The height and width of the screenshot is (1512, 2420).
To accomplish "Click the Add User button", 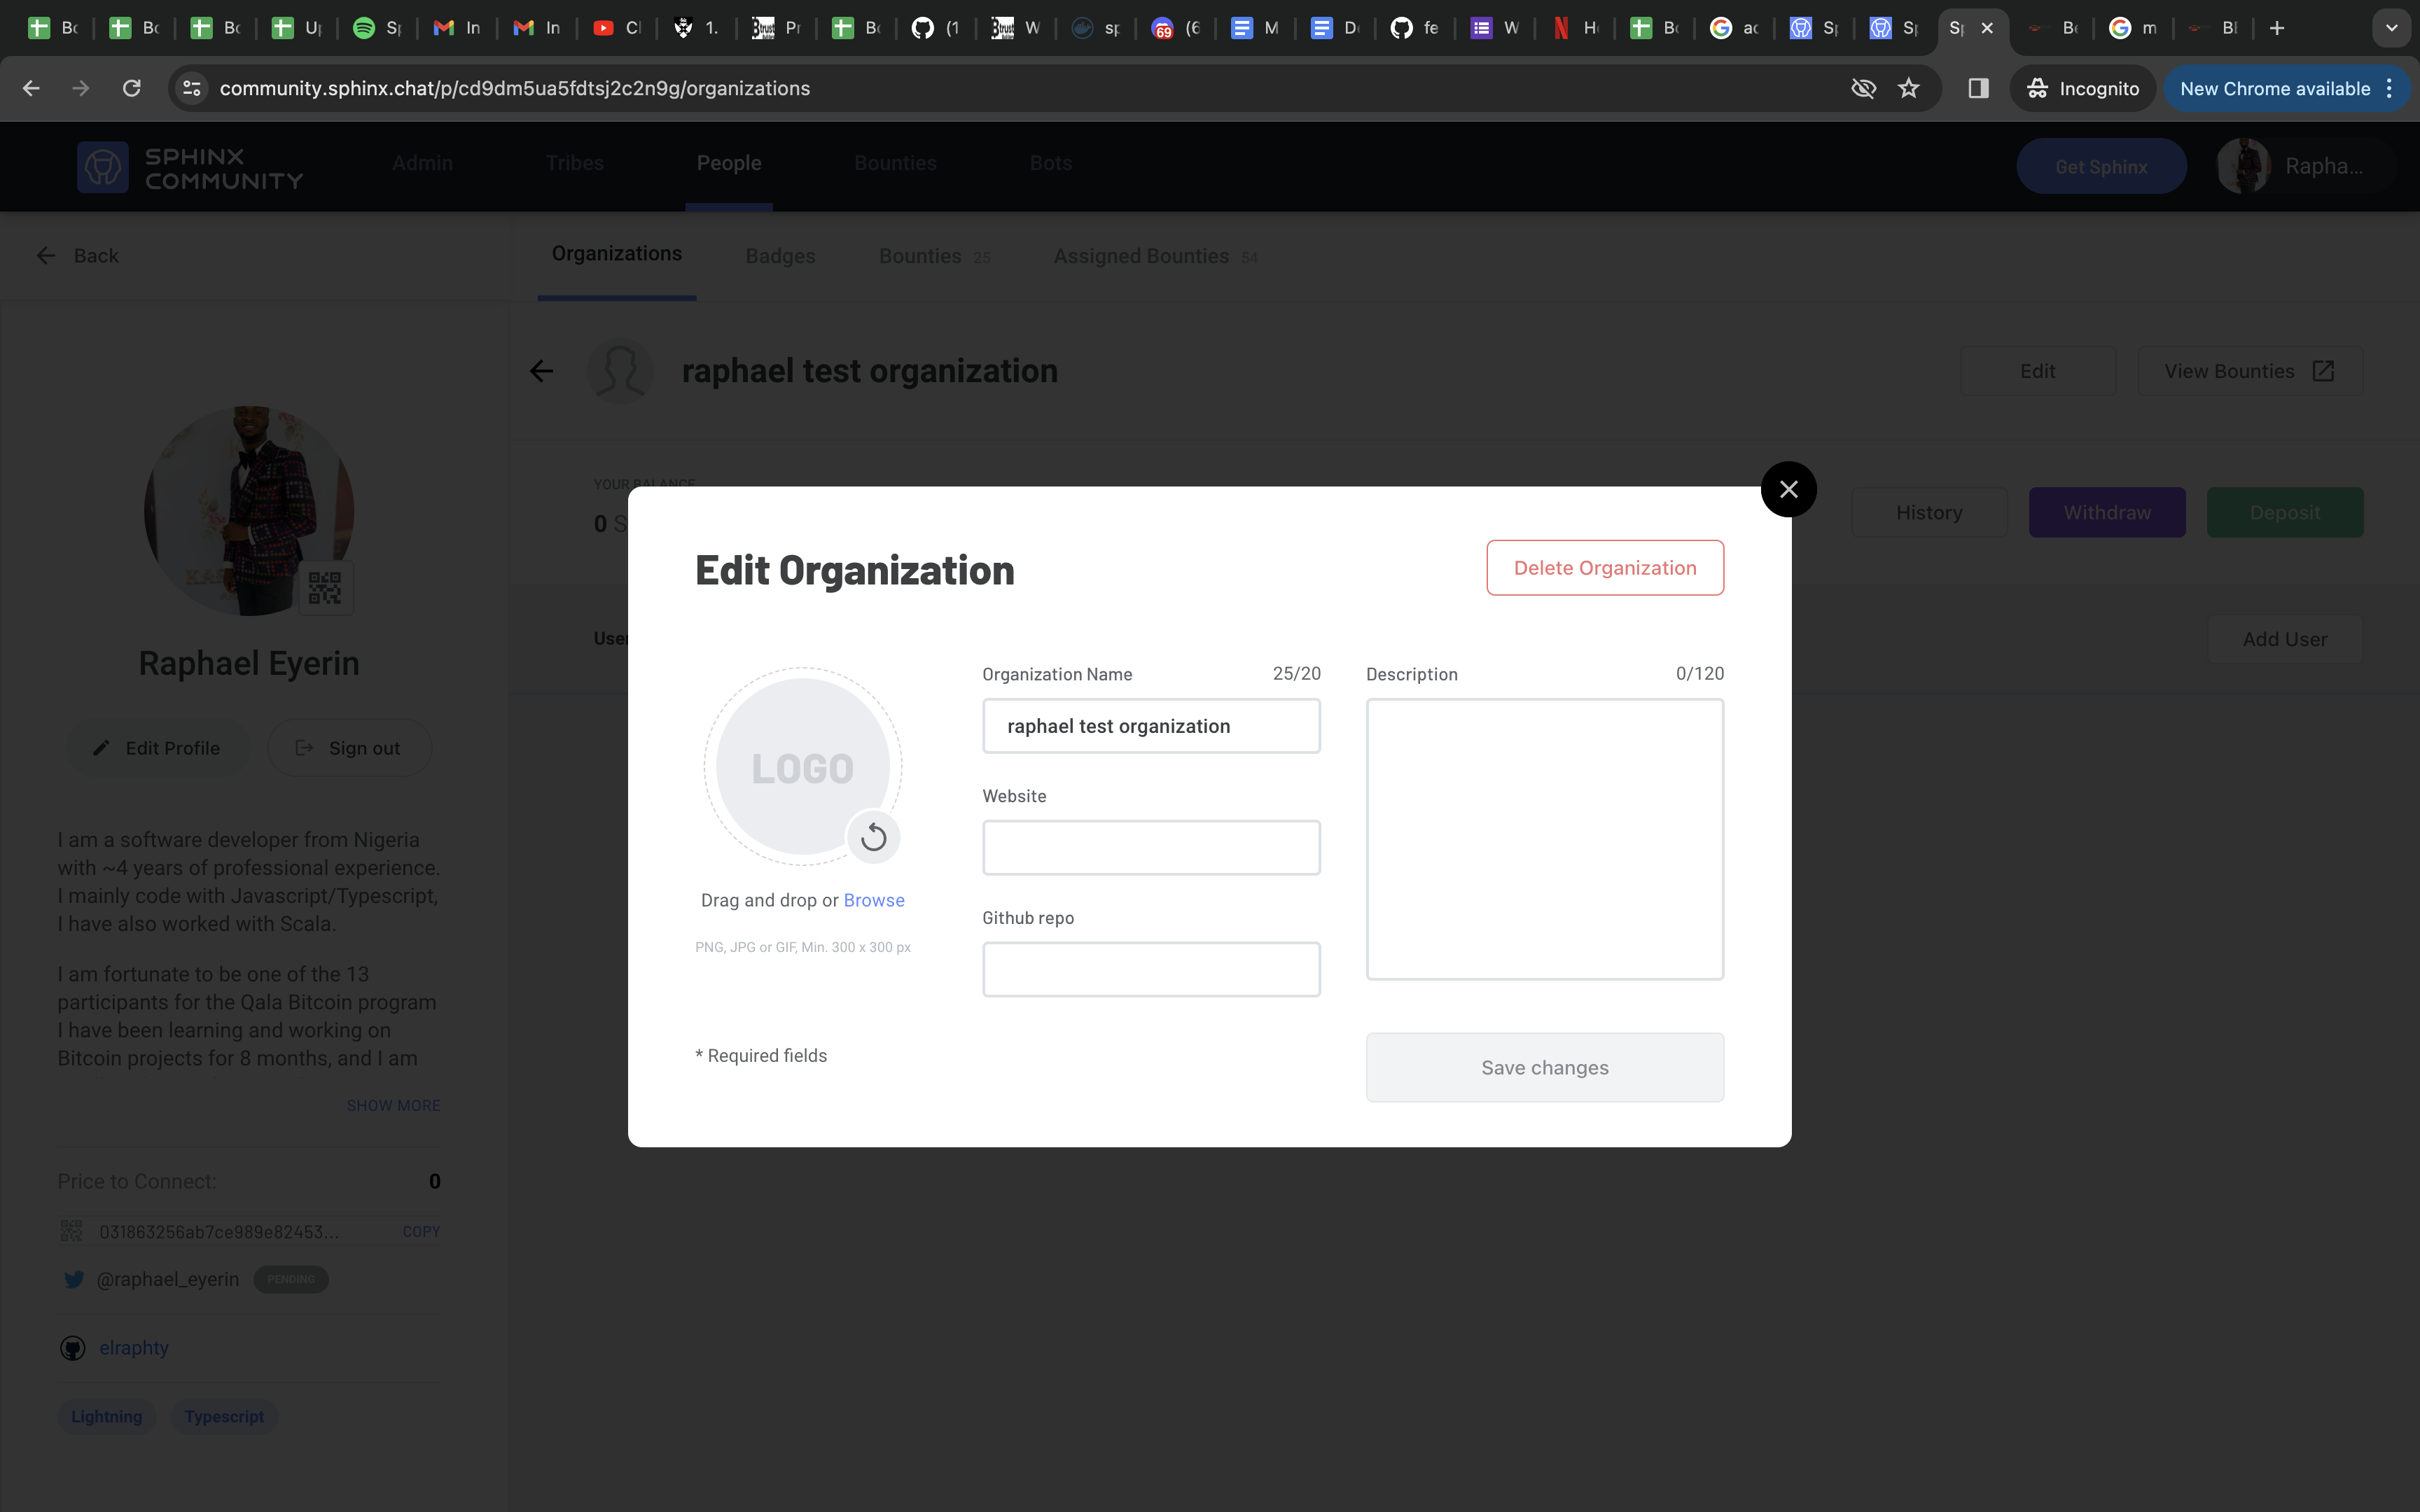I will (2284, 639).
